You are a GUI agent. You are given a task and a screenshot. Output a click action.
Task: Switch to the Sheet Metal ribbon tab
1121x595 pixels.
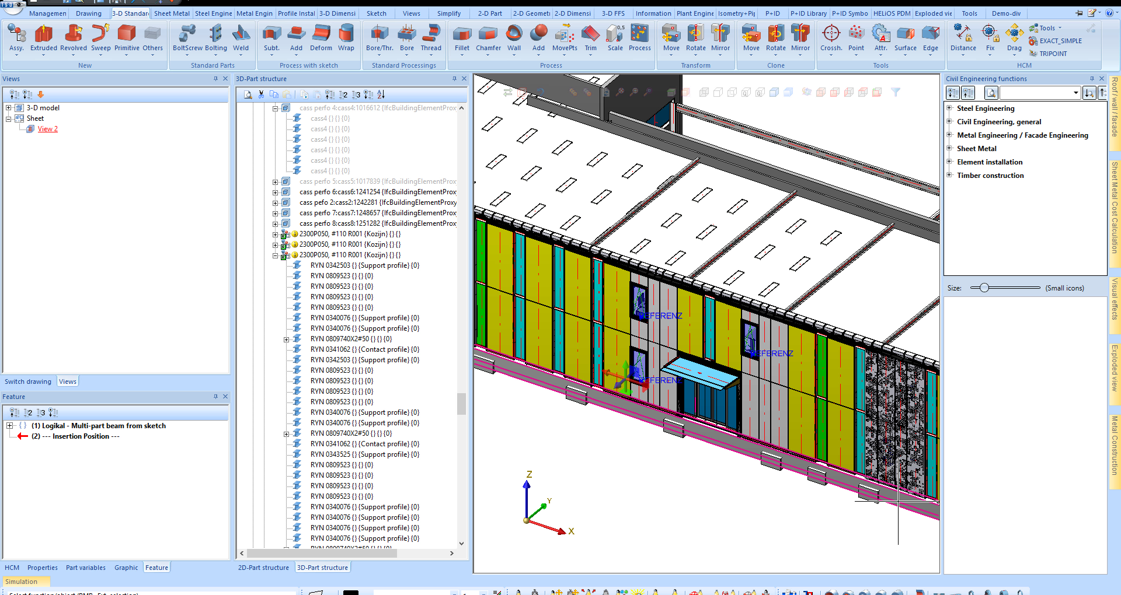(x=172, y=13)
